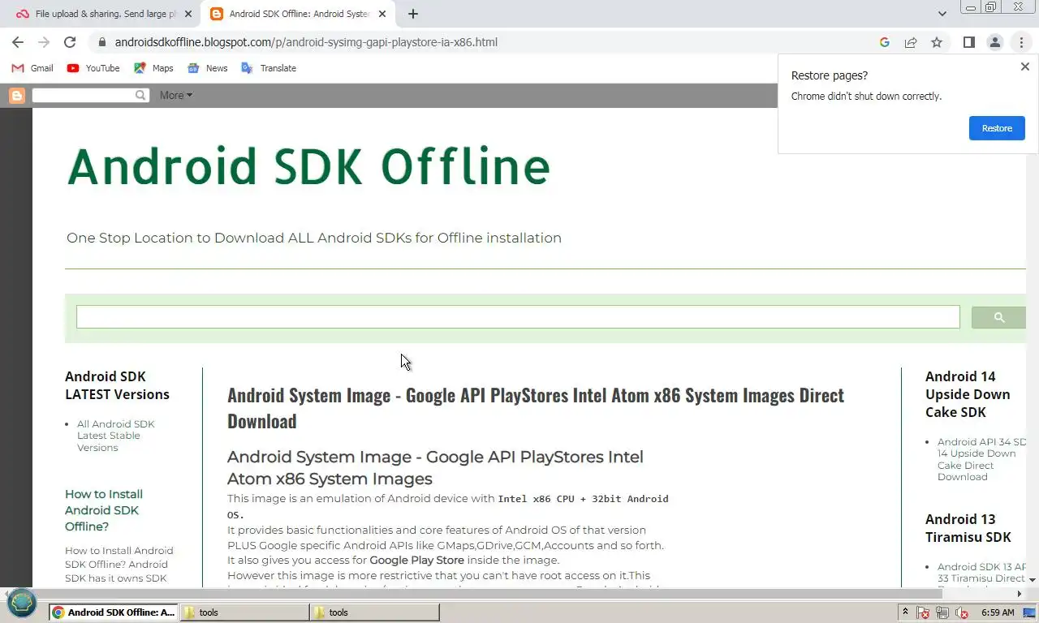Close the File upload & sharing tab

tap(188, 14)
